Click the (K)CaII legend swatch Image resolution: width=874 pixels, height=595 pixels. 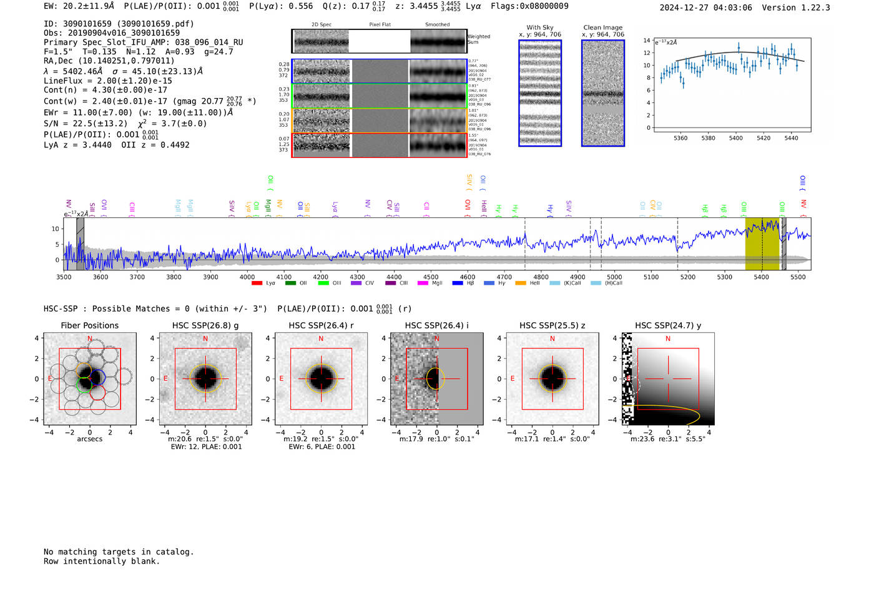(555, 283)
